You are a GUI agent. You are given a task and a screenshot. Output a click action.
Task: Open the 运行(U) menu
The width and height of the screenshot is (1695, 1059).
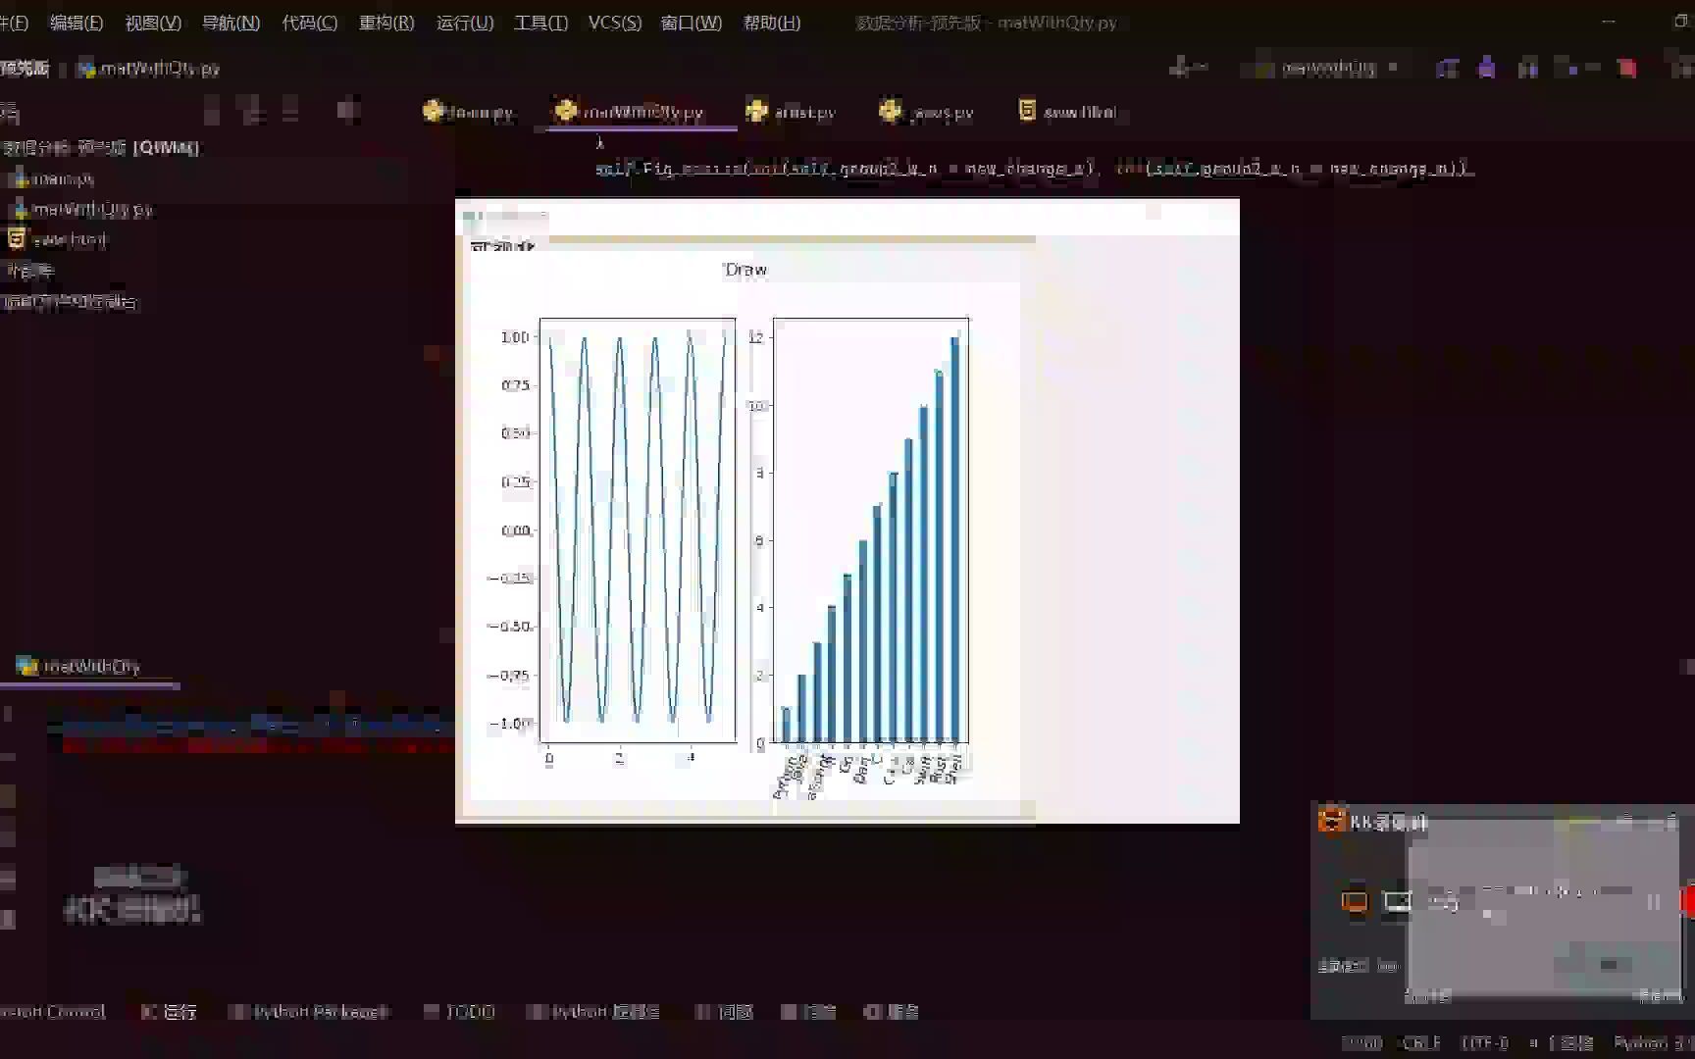[x=463, y=22]
